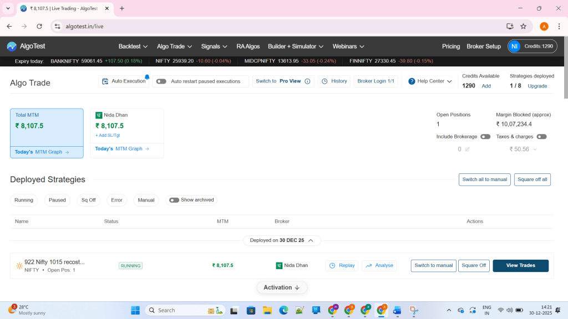Viewport: 568px width, 319px height.
Task: Click the brokerage edit pencil icon
Action: [467, 150]
